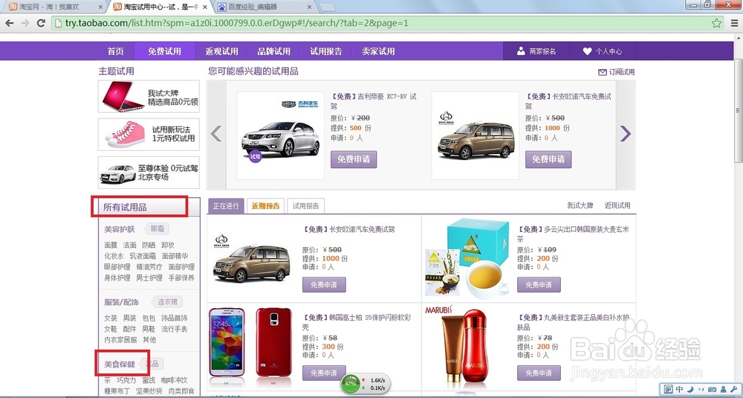This screenshot has width=743, height=398.
Task: Switch to the 试用报告 list tab
Action: pyautogui.click(x=305, y=206)
